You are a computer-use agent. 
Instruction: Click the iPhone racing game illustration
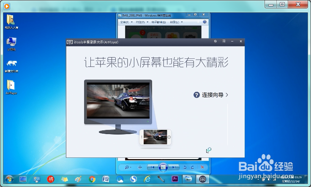(x=155, y=137)
